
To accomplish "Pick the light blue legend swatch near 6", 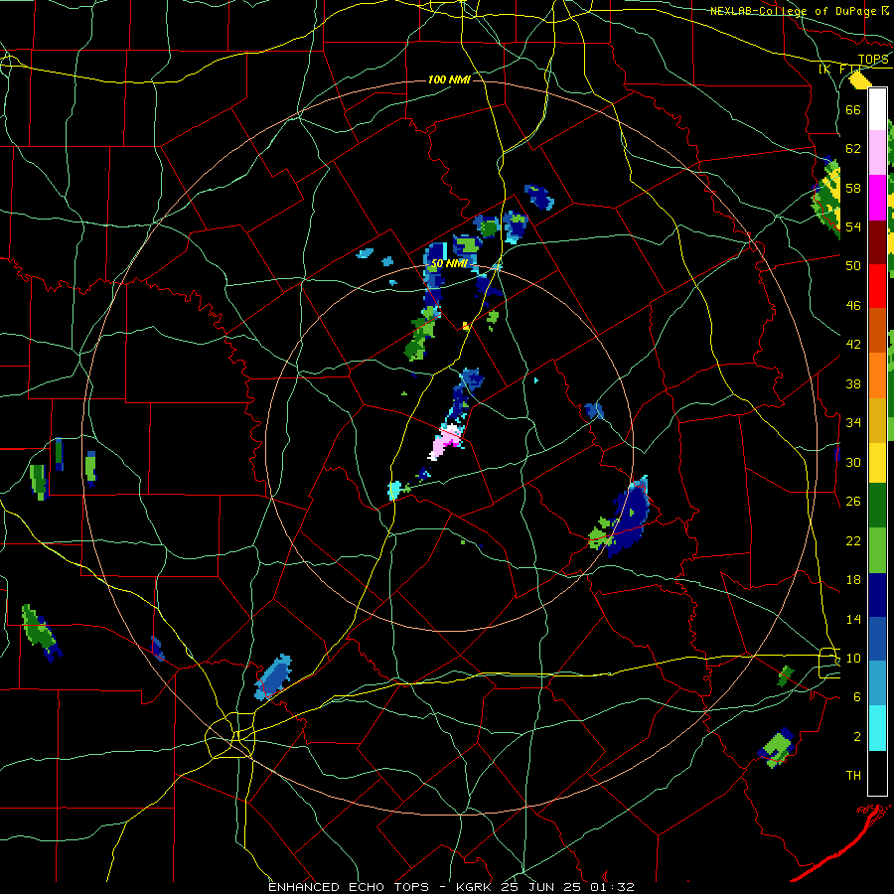I will tap(877, 683).
